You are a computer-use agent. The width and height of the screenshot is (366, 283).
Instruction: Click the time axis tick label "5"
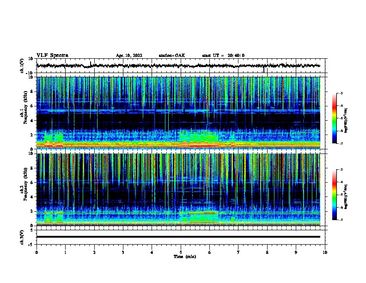pos(181,252)
